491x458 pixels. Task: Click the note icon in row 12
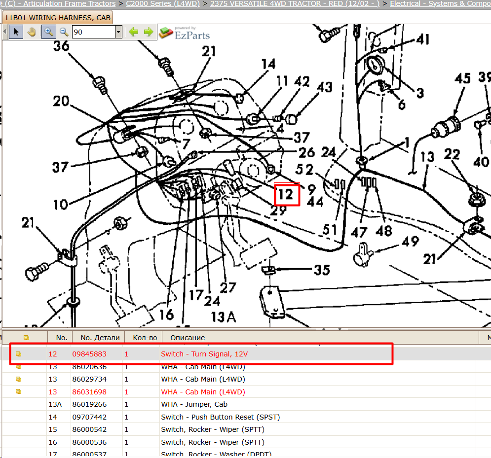pos(18,354)
